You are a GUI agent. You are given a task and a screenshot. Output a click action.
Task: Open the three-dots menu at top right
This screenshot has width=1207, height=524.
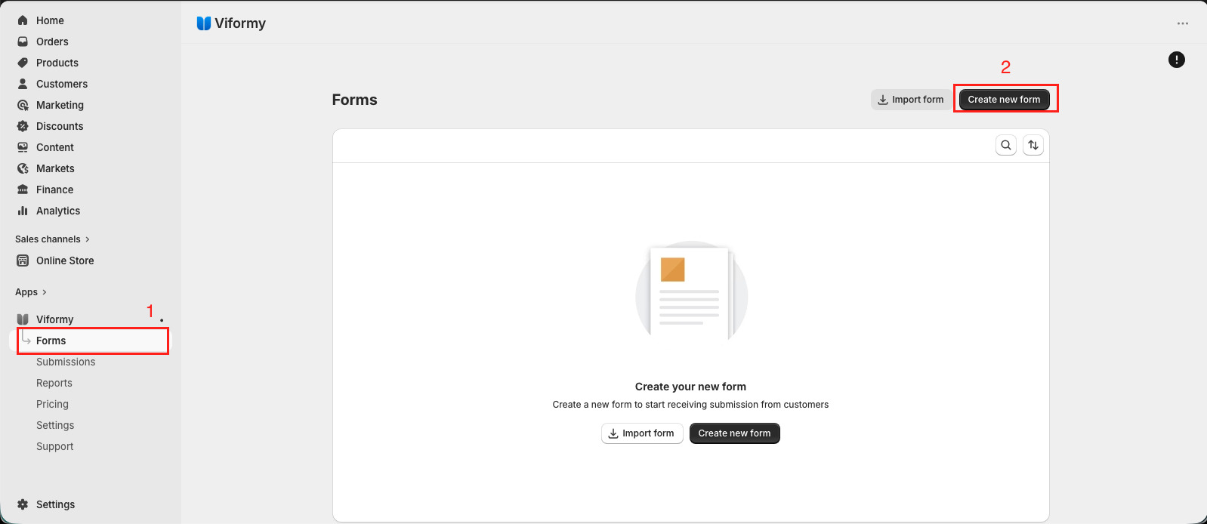(x=1183, y=23)
